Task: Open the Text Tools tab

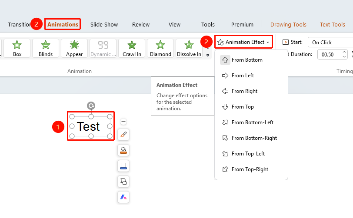Action: coord(332,24)
